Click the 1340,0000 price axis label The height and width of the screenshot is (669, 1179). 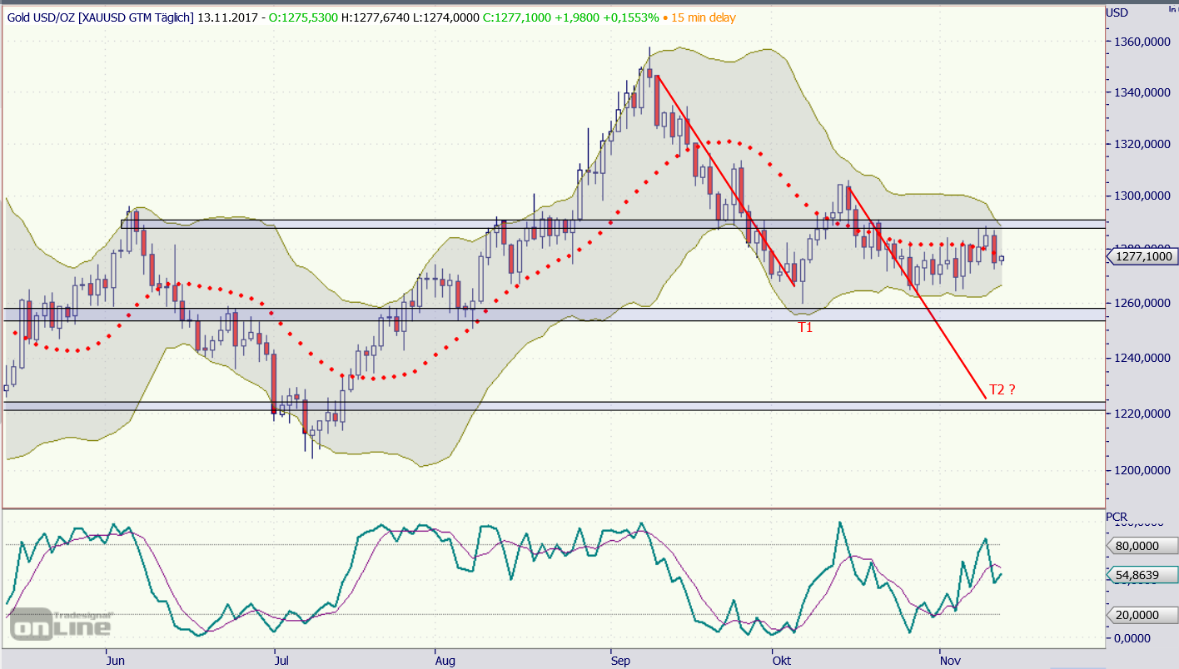click(x=1142, y=92)
